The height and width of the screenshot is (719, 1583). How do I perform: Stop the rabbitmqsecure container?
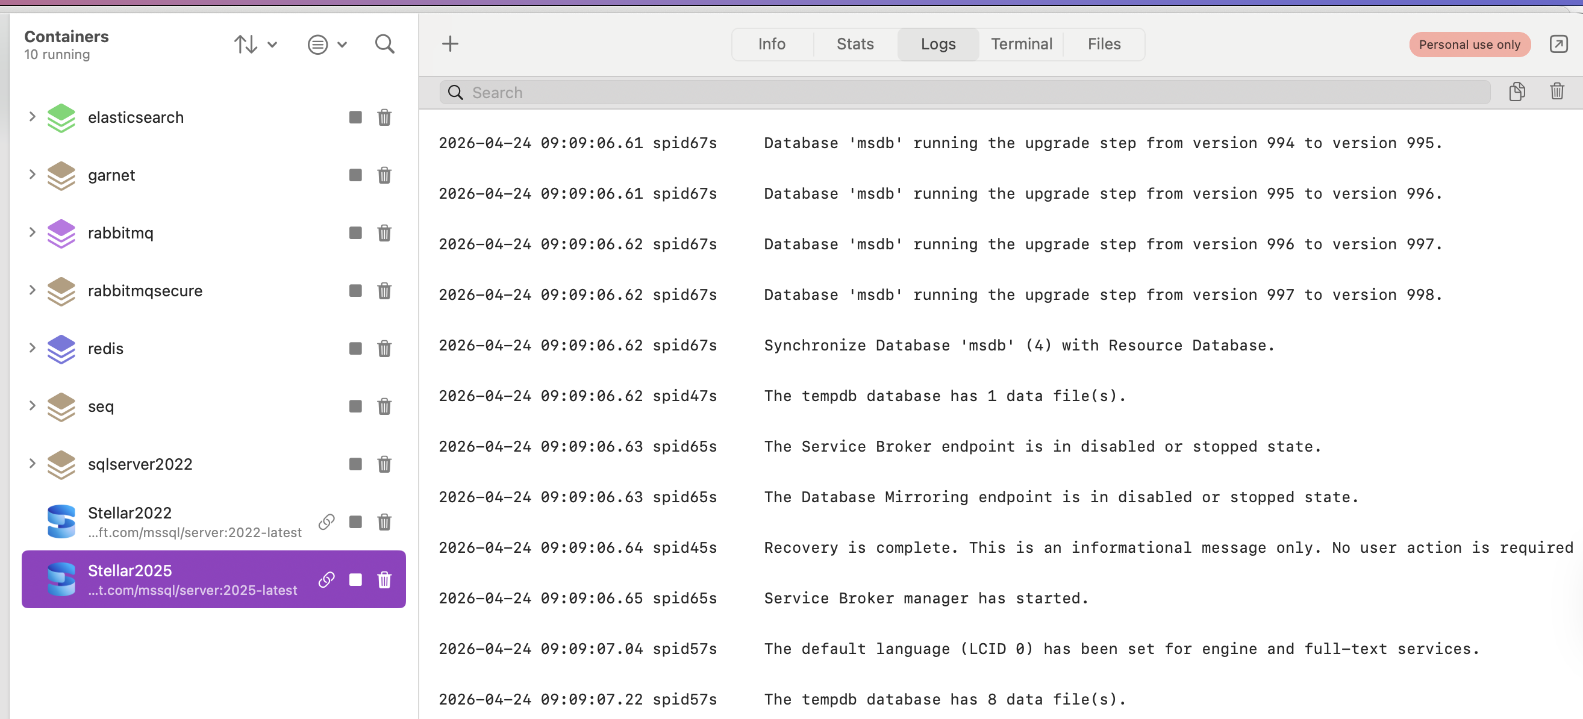355,291
